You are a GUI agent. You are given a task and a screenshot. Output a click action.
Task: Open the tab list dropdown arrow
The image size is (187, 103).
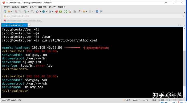pos(184,25)
